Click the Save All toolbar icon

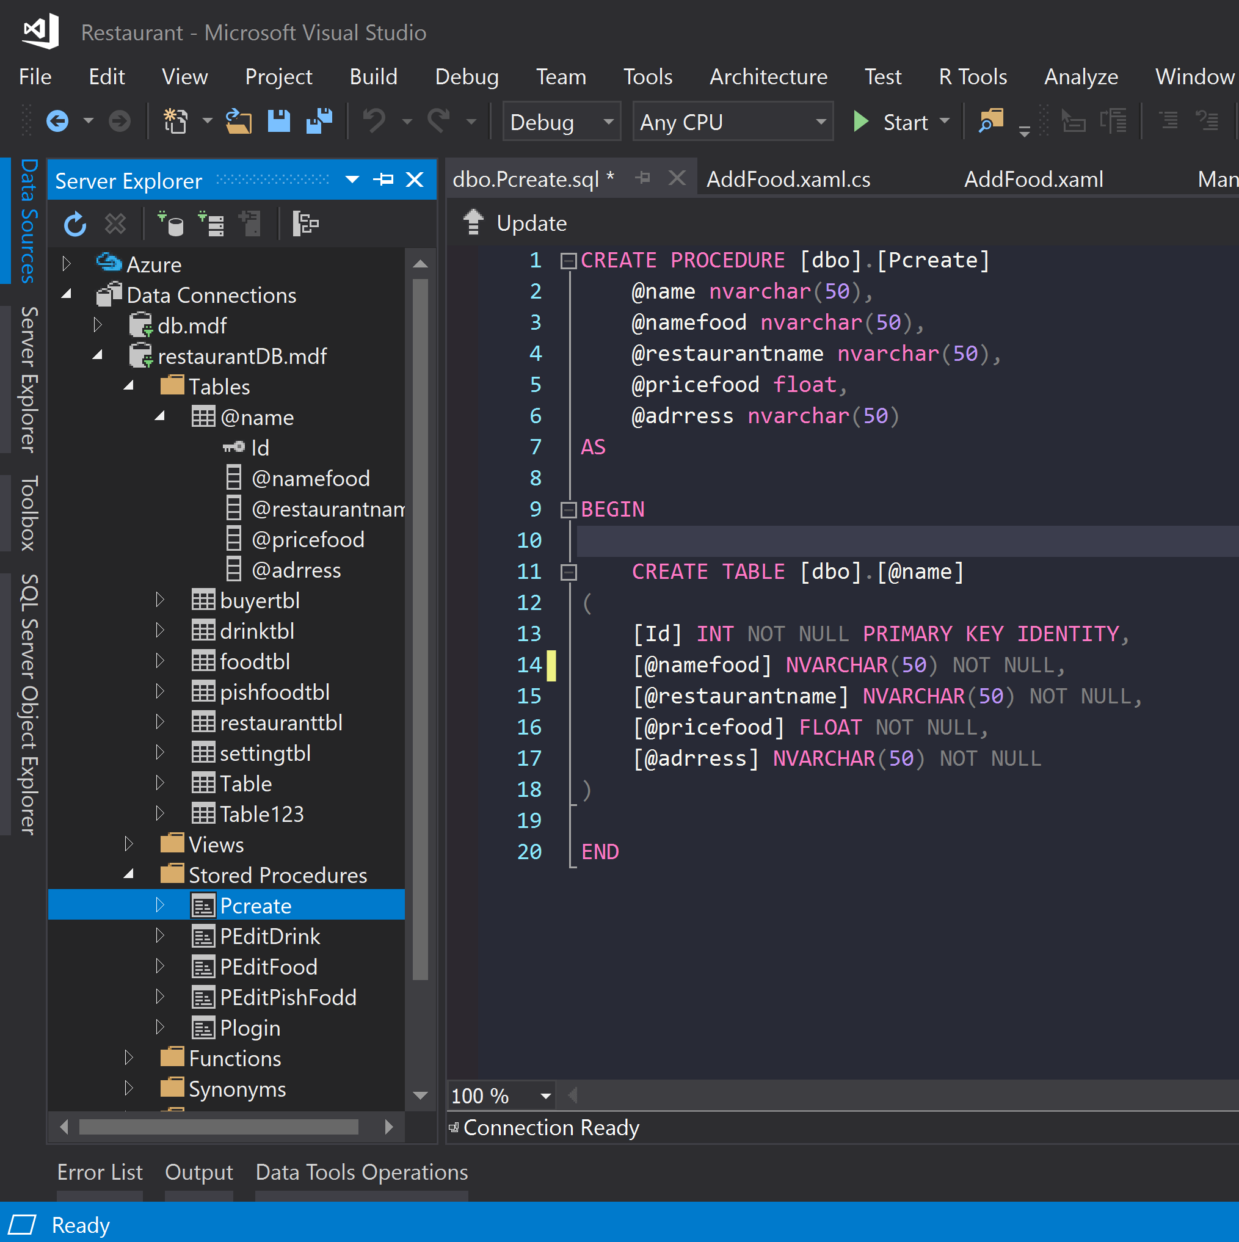coord(319,121)
